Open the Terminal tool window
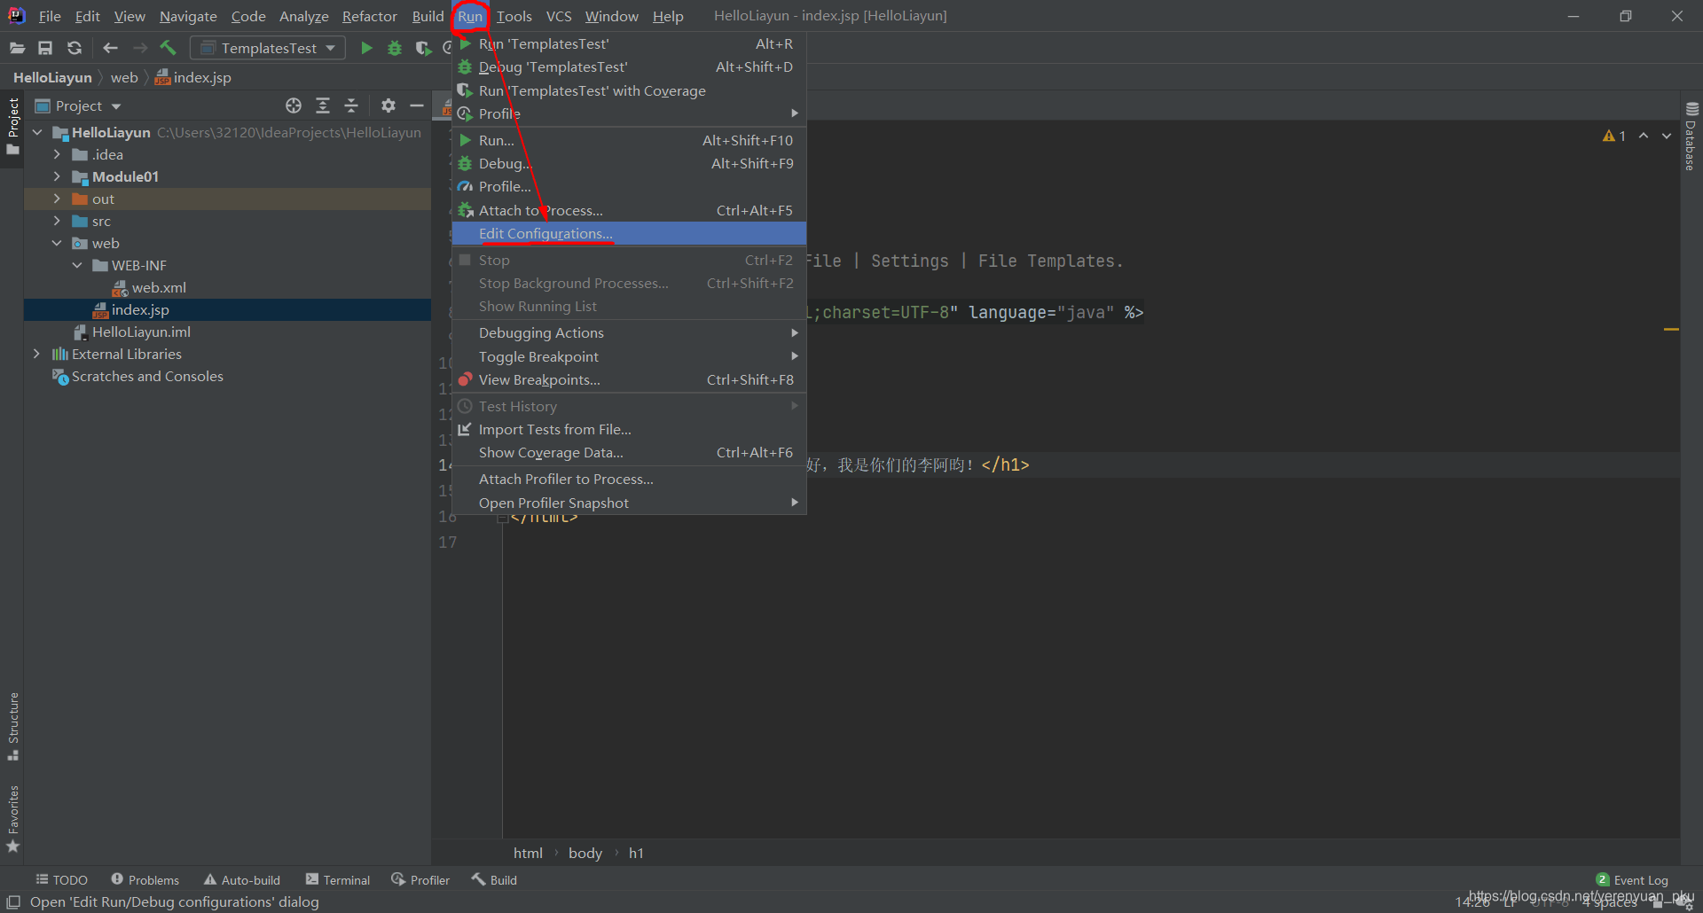 (x=337, y=879)
